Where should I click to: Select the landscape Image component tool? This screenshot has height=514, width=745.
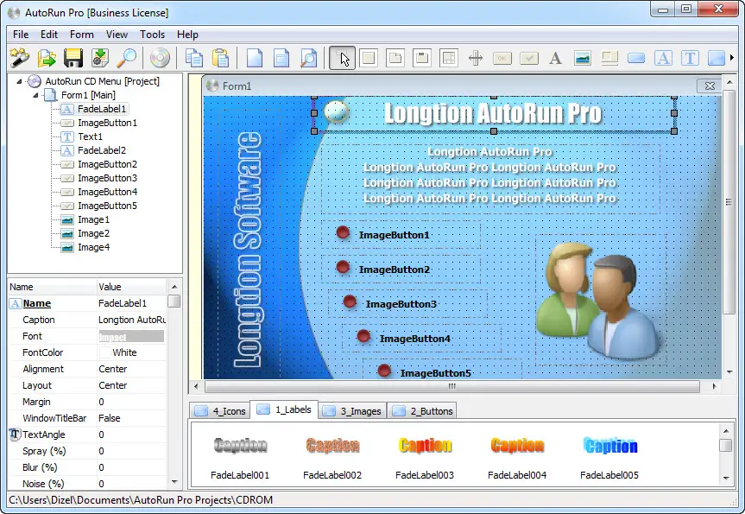pyautogui.click(x=583, y=58)
